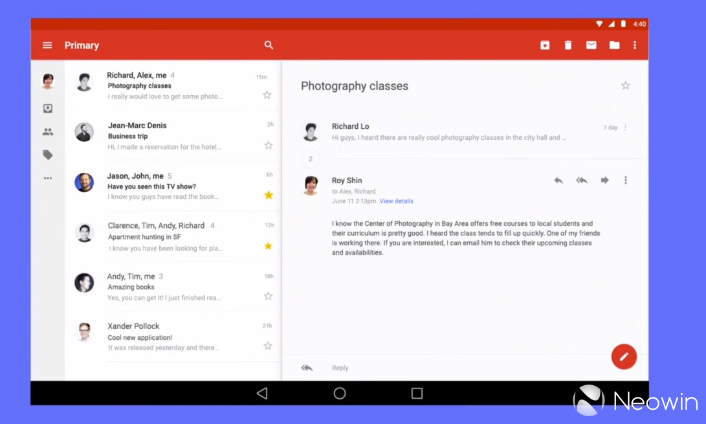Click the cell signal status icon
The height and width of the screenshot is (424, 706).
[611, 24]
